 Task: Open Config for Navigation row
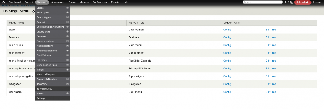(227, 84)
